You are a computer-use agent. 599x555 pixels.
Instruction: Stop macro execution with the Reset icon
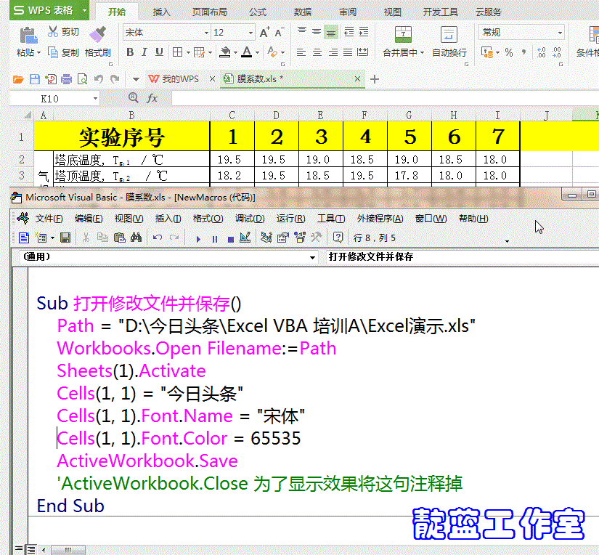(231, 238)
